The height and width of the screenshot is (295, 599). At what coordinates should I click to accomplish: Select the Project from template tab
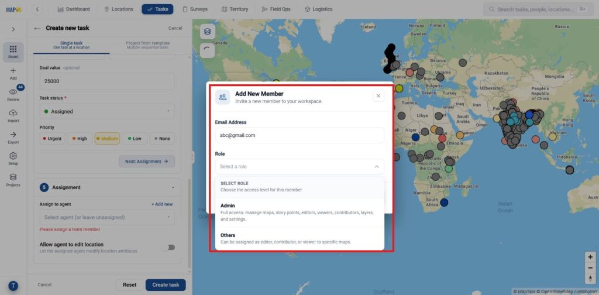pyautogui.click(x=147, y=45)
